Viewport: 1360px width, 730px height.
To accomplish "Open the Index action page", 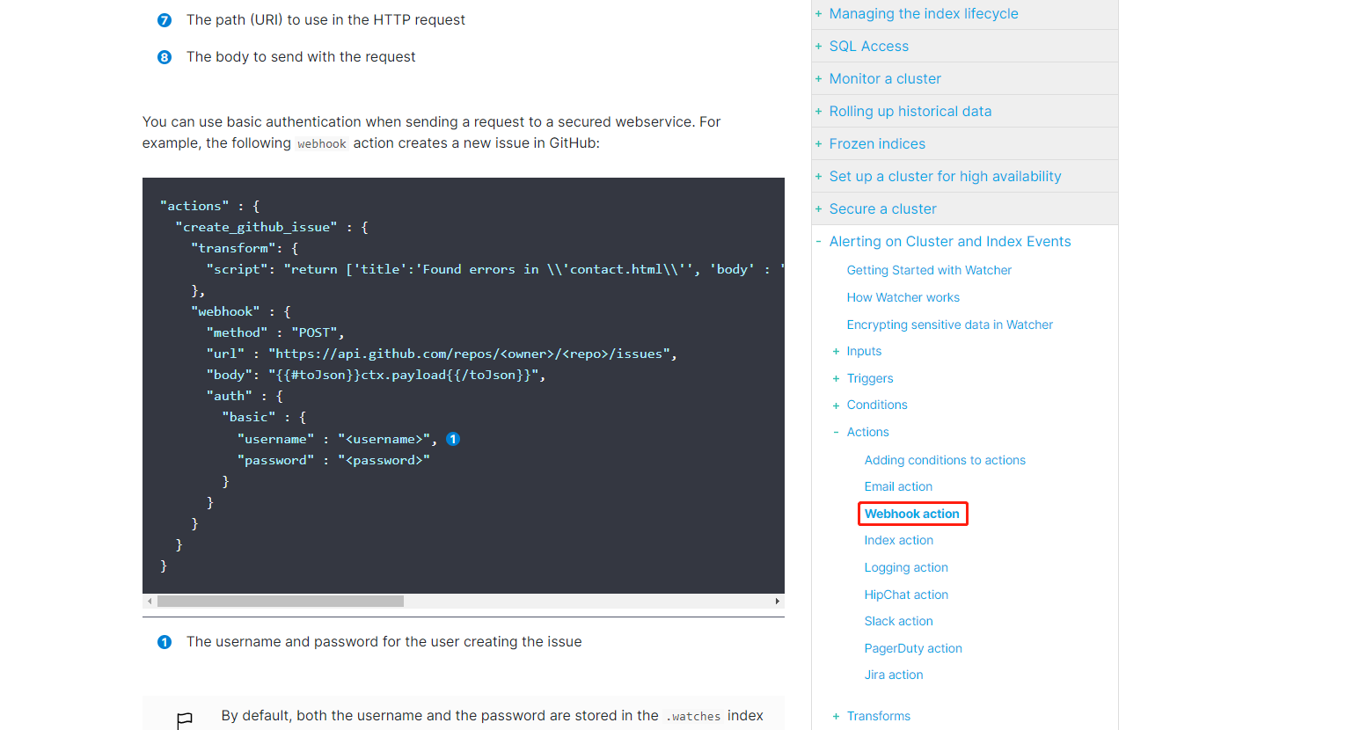I will coord(899,541).
